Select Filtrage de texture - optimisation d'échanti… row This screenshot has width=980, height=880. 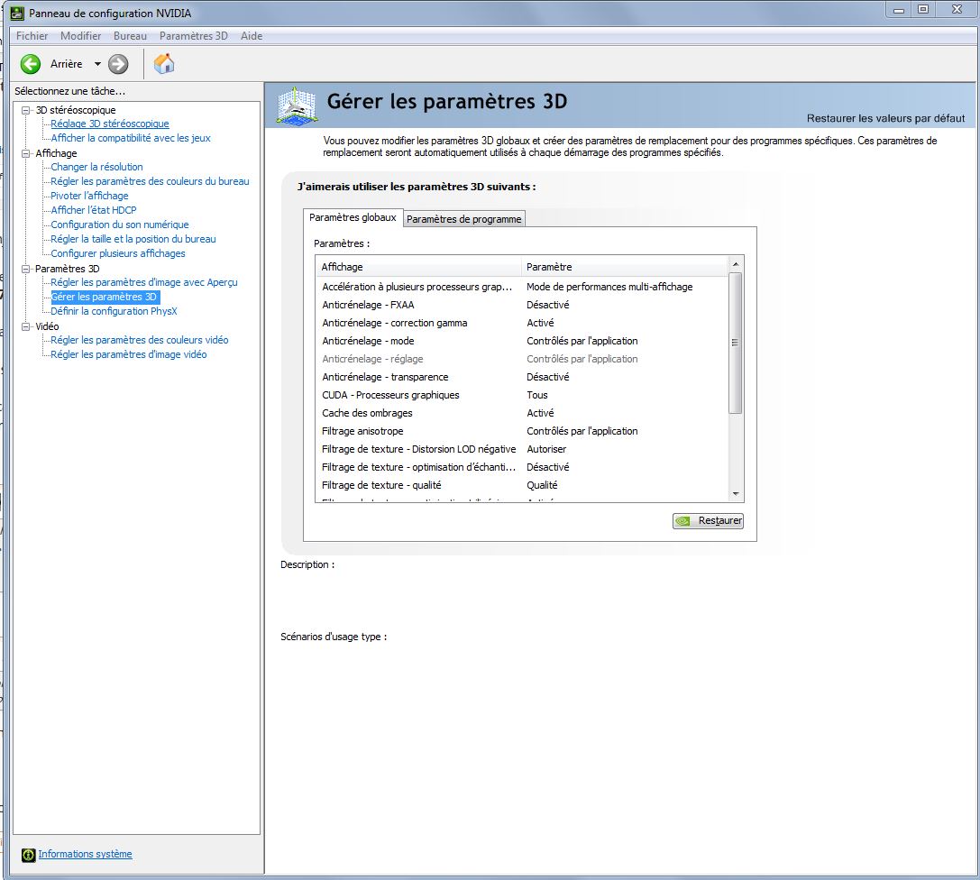pyautogui.click(x=523, y=467)
